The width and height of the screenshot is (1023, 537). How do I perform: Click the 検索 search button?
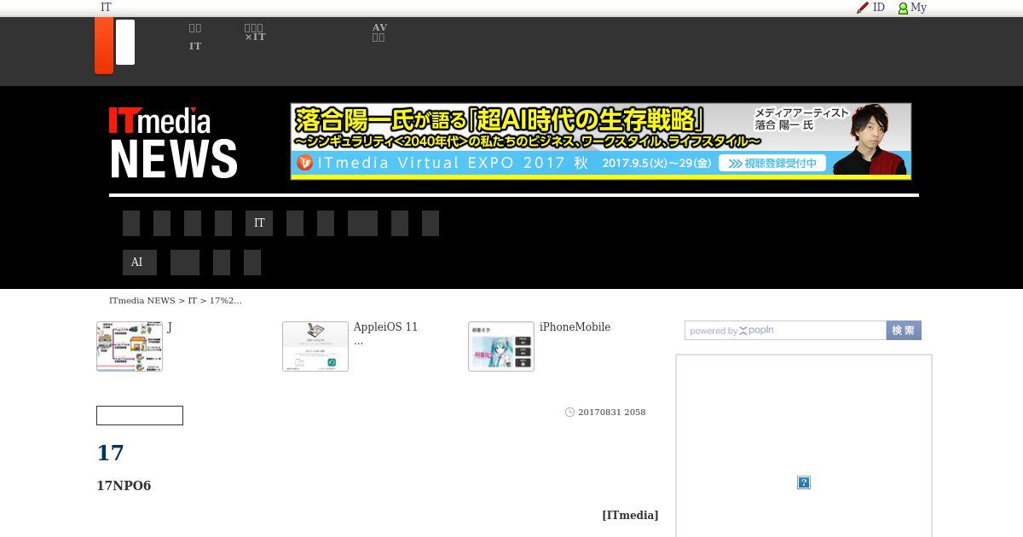click(x=904, y=331)
